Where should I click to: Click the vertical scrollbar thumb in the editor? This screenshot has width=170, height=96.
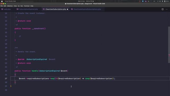point(169,45)
